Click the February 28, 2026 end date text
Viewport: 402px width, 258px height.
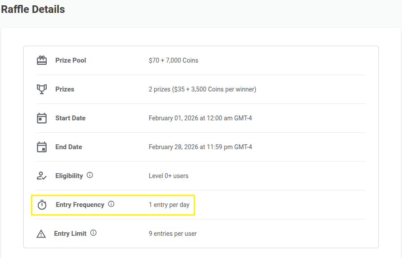(x=200, y=147)
